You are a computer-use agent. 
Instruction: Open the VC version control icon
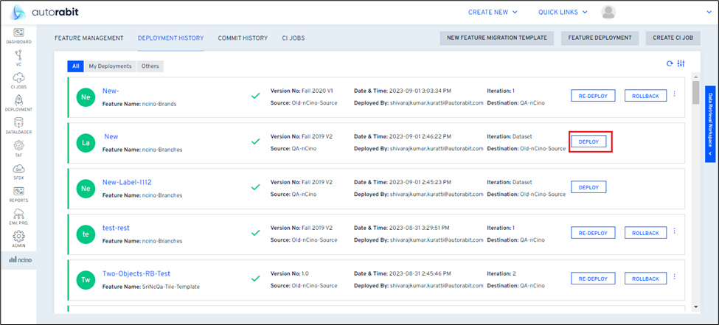pyautogui.click(x=18, y=57)
